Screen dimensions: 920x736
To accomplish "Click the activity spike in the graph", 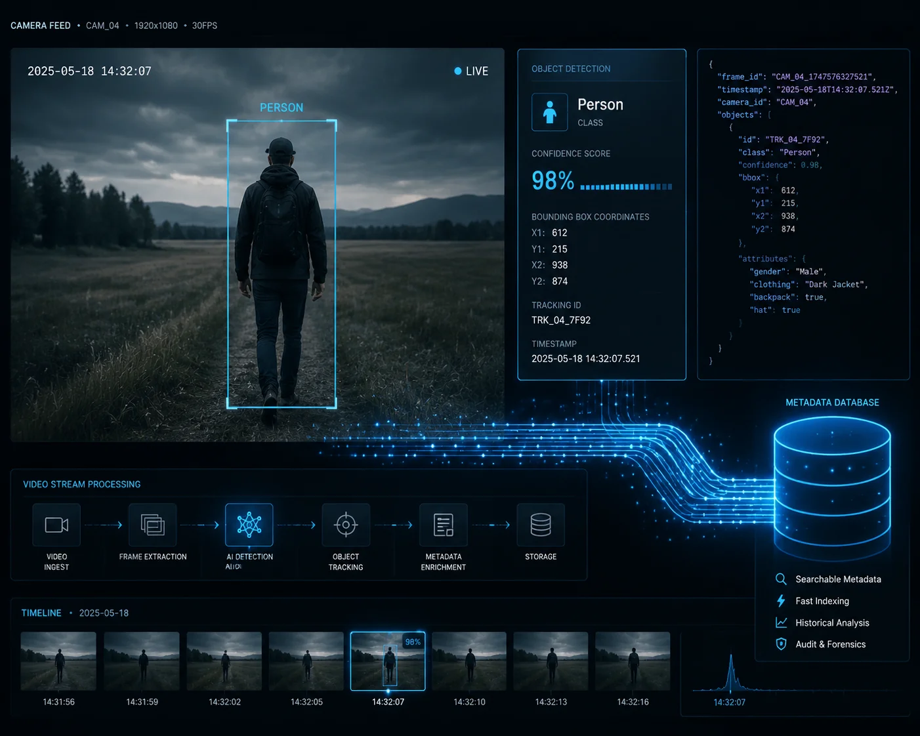I will pyautogui.click(x=730, y=672).
